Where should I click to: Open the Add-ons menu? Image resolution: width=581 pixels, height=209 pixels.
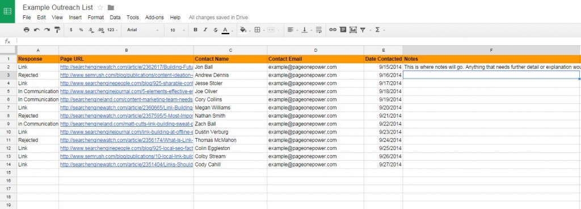pos(154,18)
